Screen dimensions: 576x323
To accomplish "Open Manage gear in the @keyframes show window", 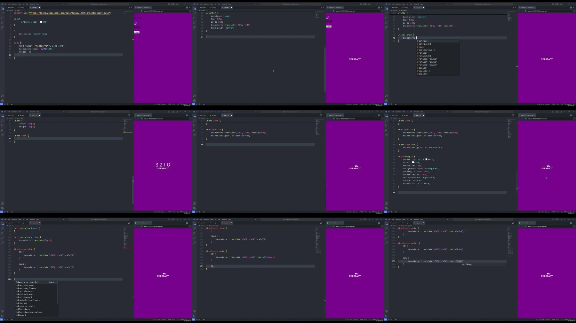I will pyautogui.click(x=194, y=316).
